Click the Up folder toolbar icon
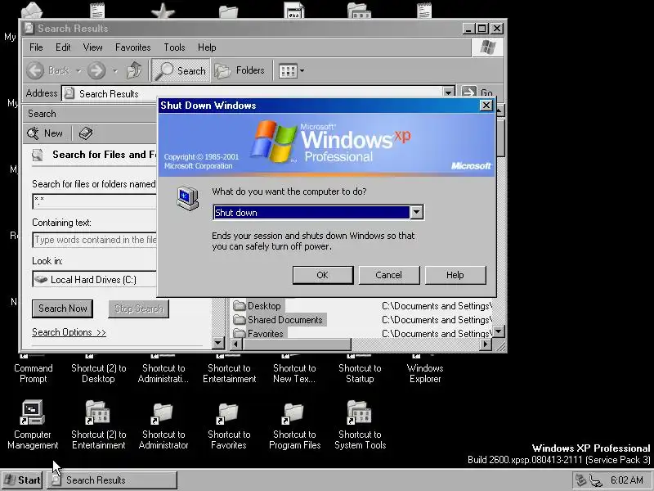 pyautogui.click(x=134, y=70)
